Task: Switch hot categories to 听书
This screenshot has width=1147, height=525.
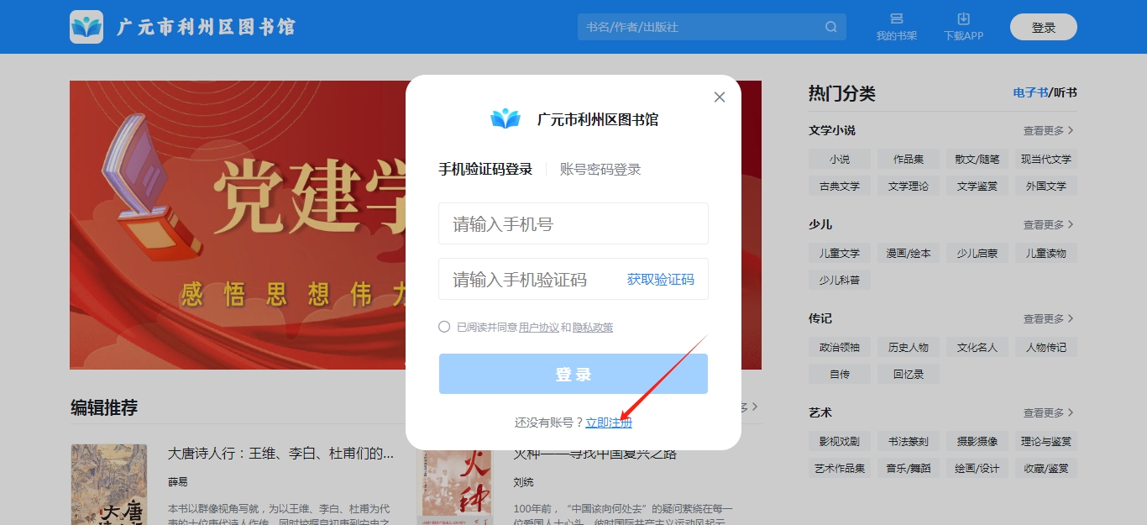Action: [1063, 92]
